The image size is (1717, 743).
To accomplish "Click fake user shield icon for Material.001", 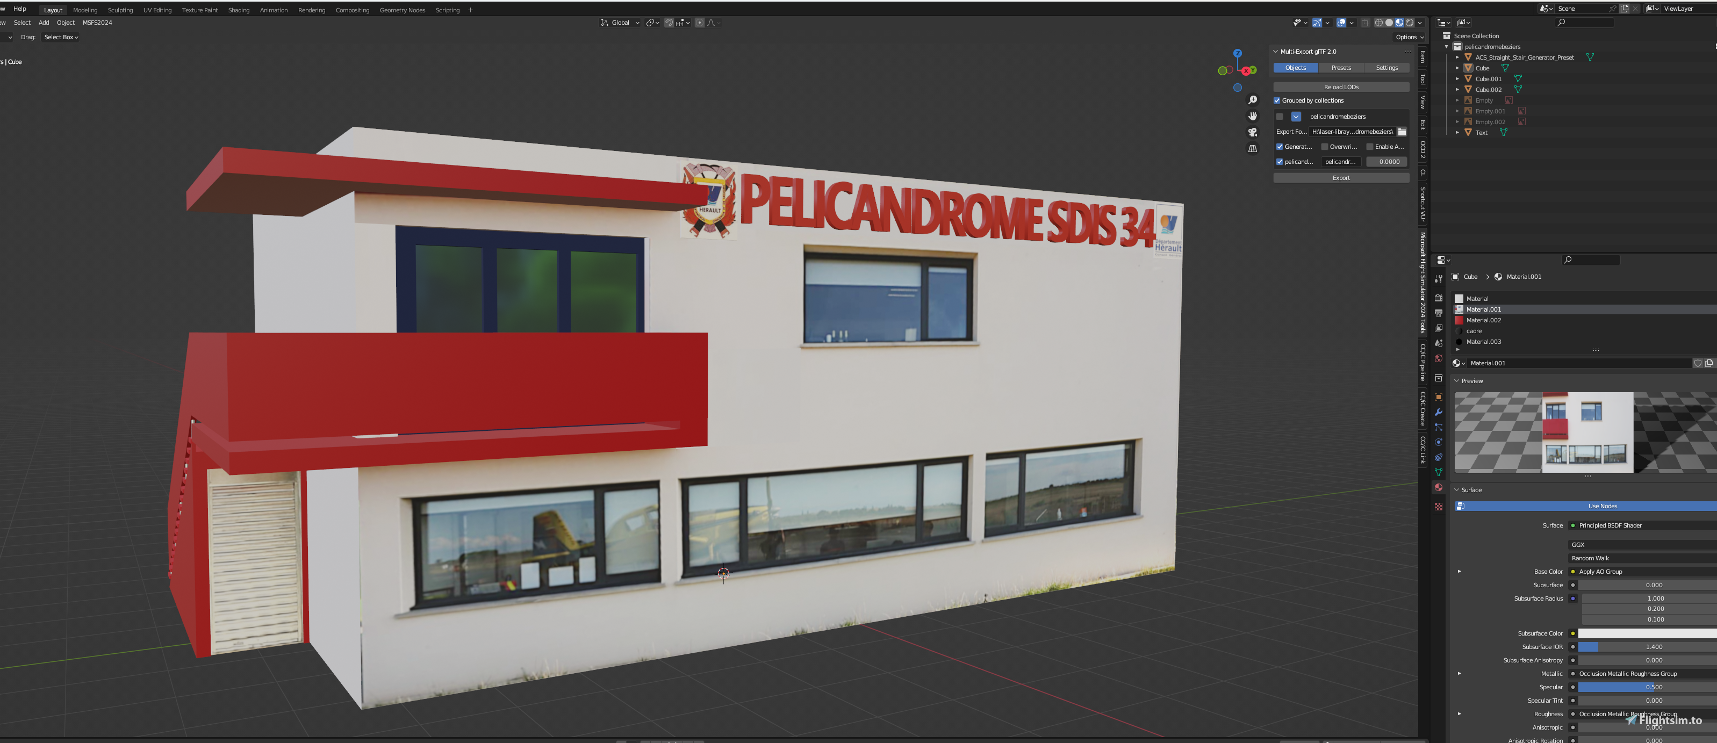I will click(1698, 363).
